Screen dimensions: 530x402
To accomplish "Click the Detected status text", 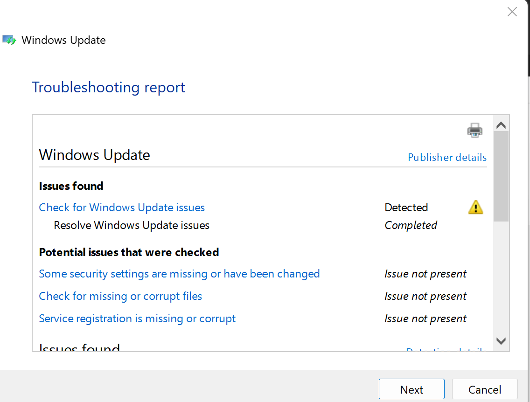I will point(406,208).
